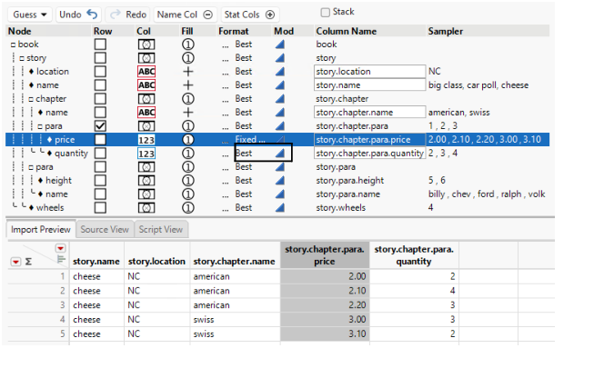Click swiss cell in row 4
Image resolution: width=594 pixels, height=388 pixels.
pos(204,320)
